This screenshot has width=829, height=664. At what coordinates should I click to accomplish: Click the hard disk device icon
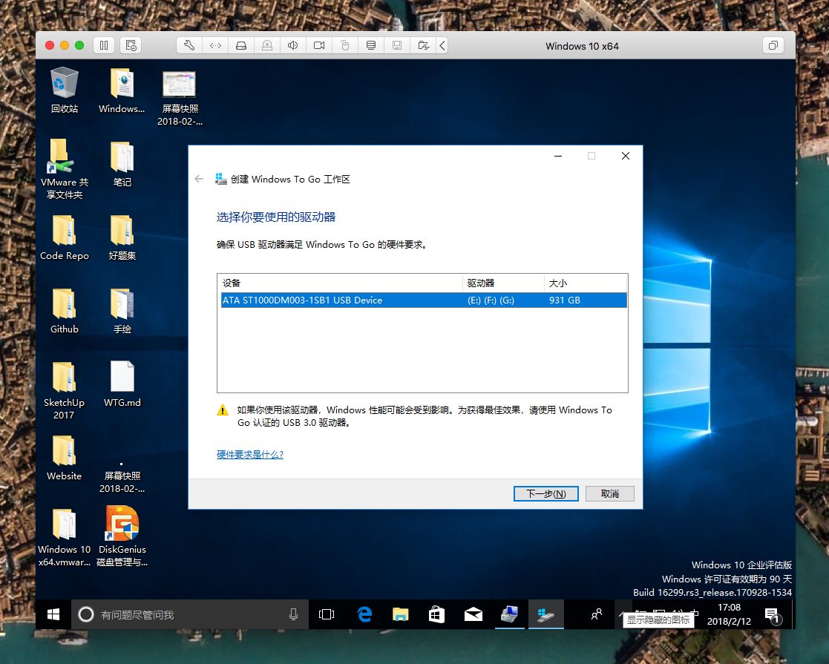pos(241,45)
